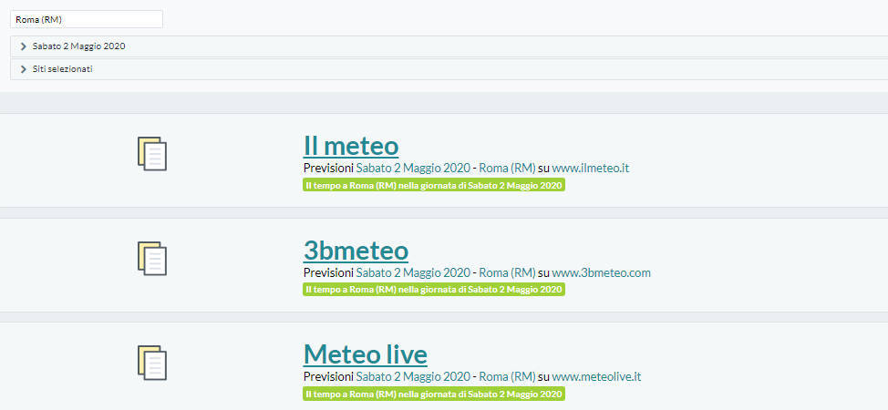Click the document icon beside 3bmeteo

click(152, 258)
